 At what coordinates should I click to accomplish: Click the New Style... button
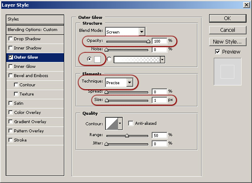tap(227, 41)
